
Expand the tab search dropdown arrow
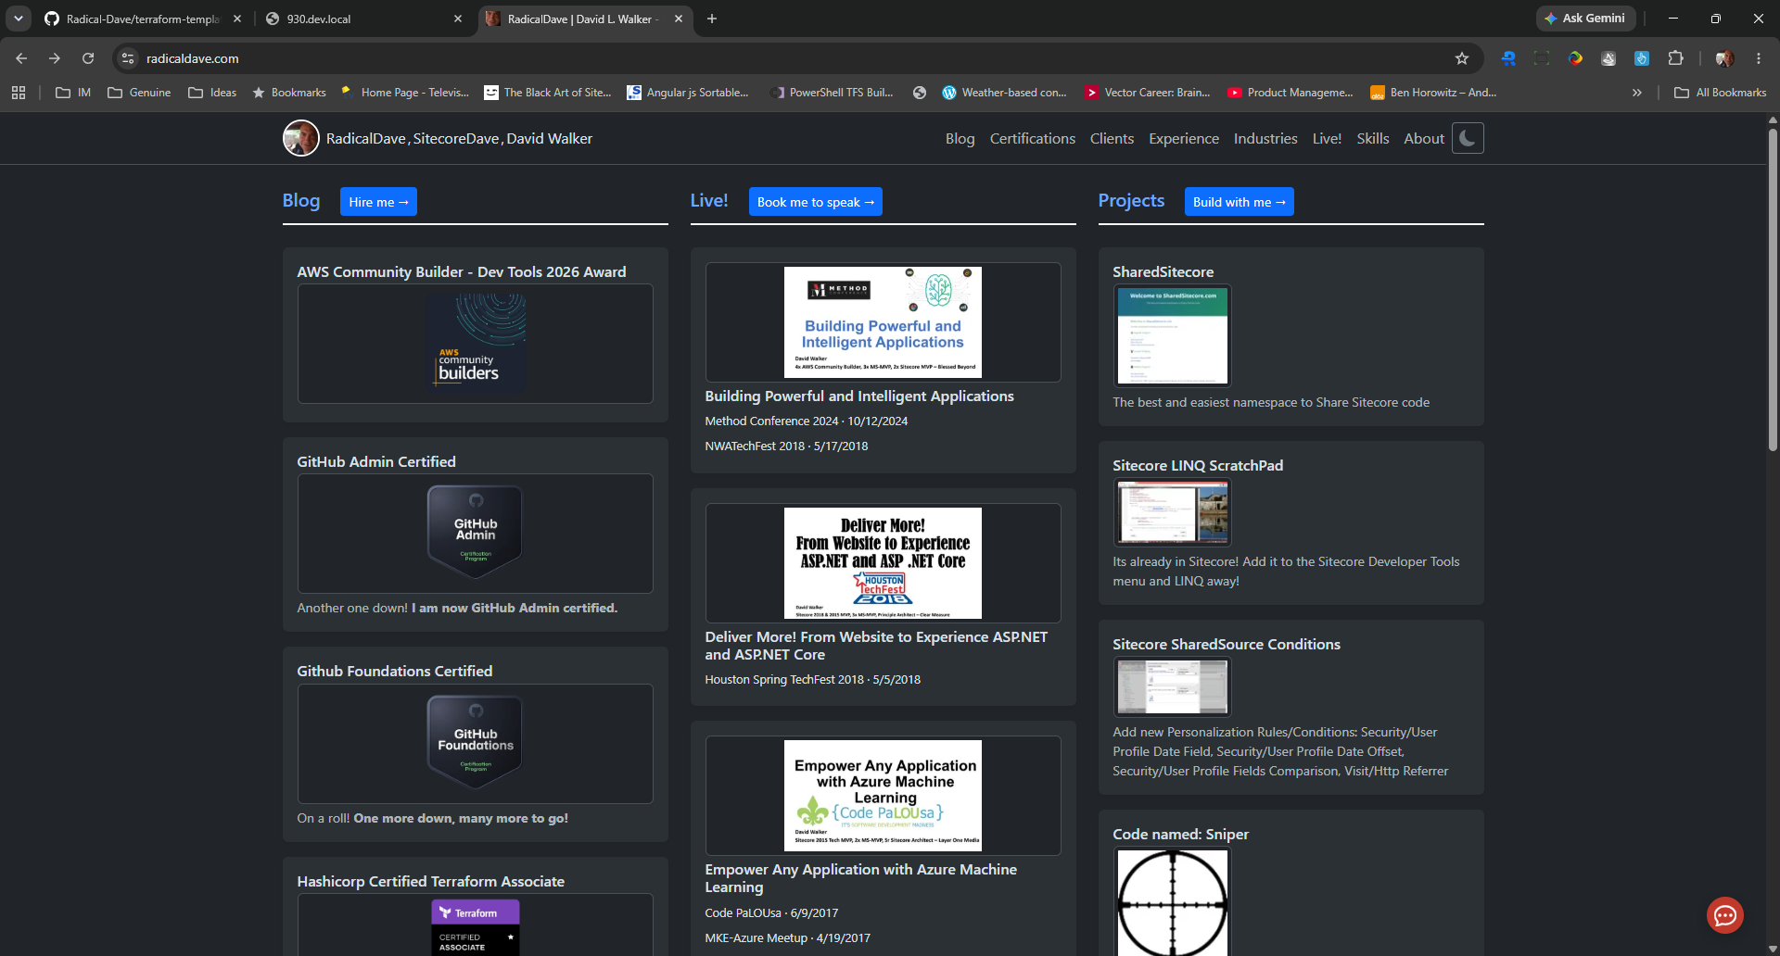point(19,19)
